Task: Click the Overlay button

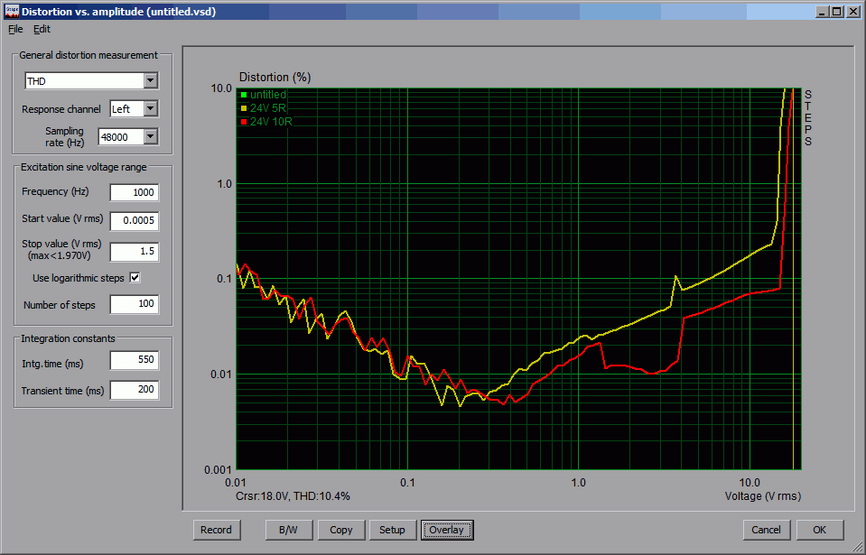Action: pyautogui.click(x=446, y=530)
